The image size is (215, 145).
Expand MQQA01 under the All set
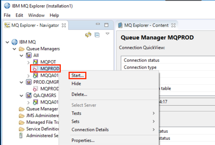coord(29,76)
